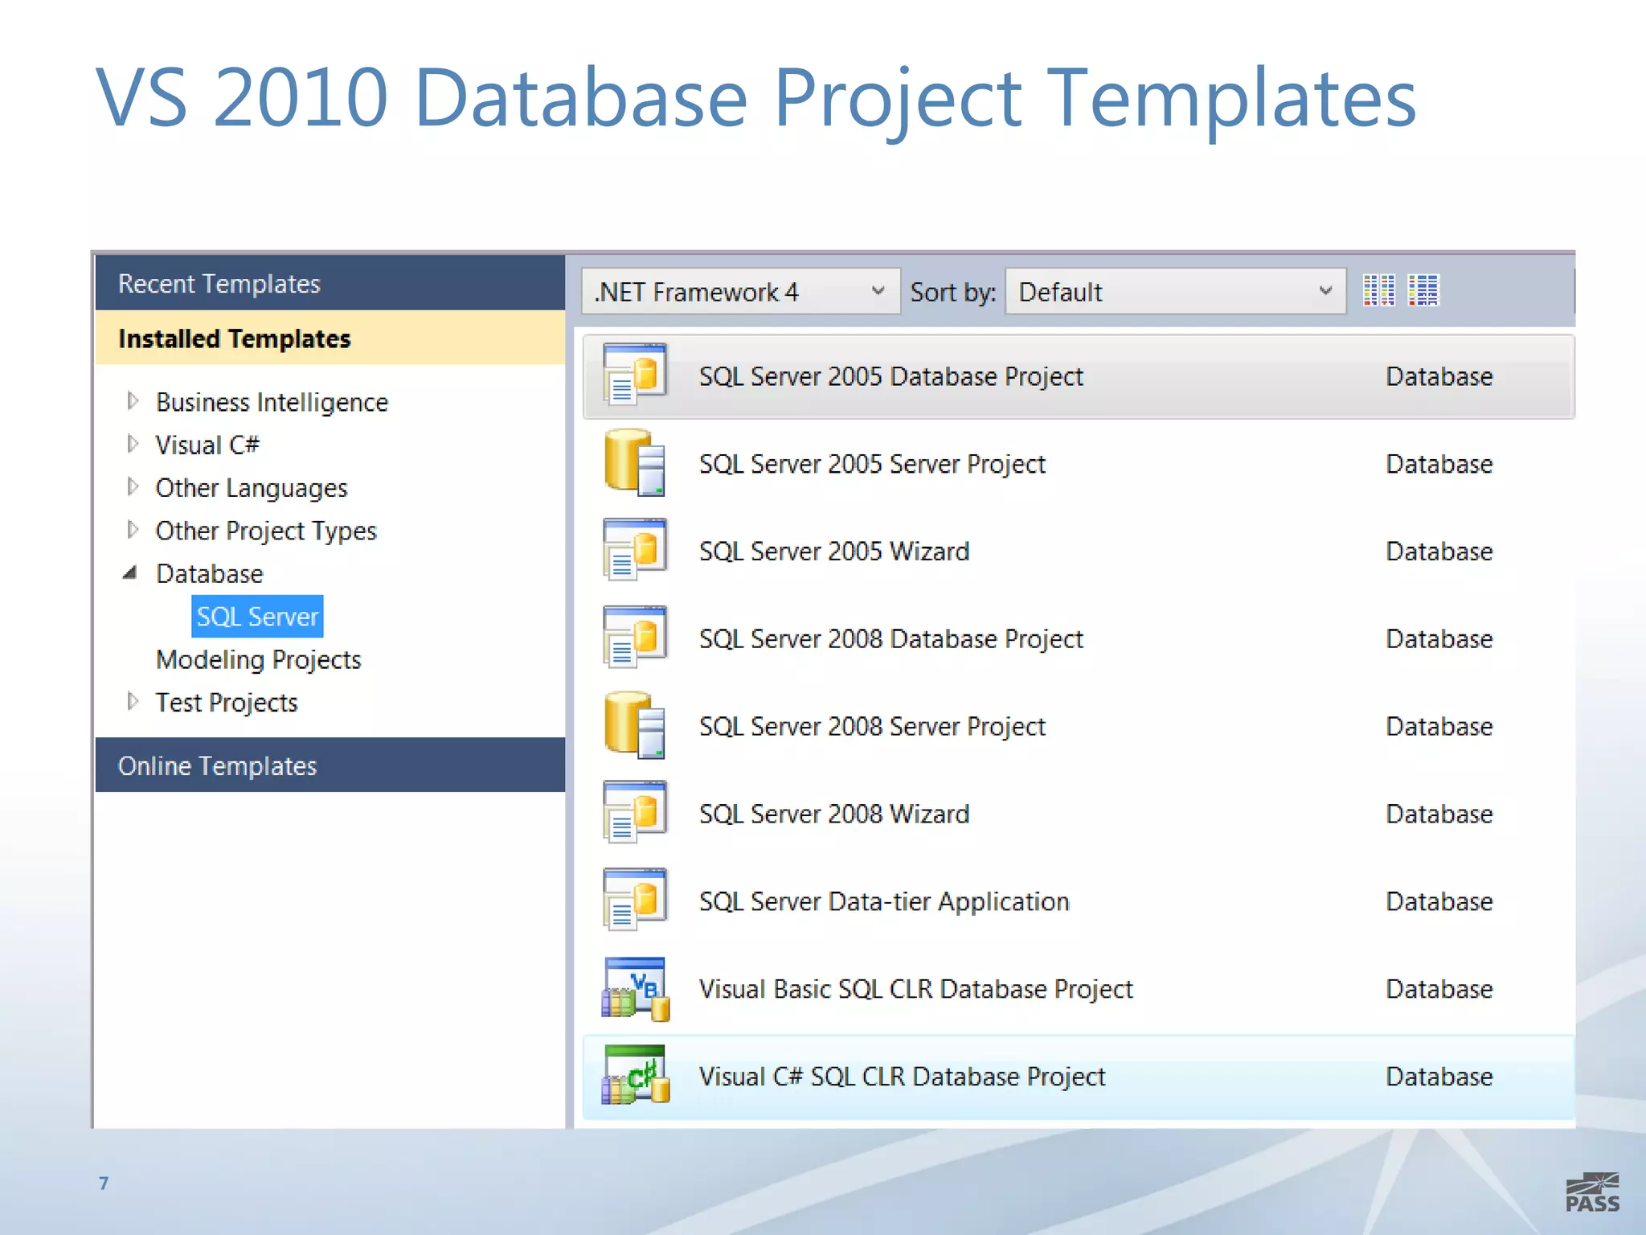This screenshot has height=1235, width=1646.
Task: Choose SQL Server 2008 Server Project template
Action: pyautogui.click(x=1079, y=726)
